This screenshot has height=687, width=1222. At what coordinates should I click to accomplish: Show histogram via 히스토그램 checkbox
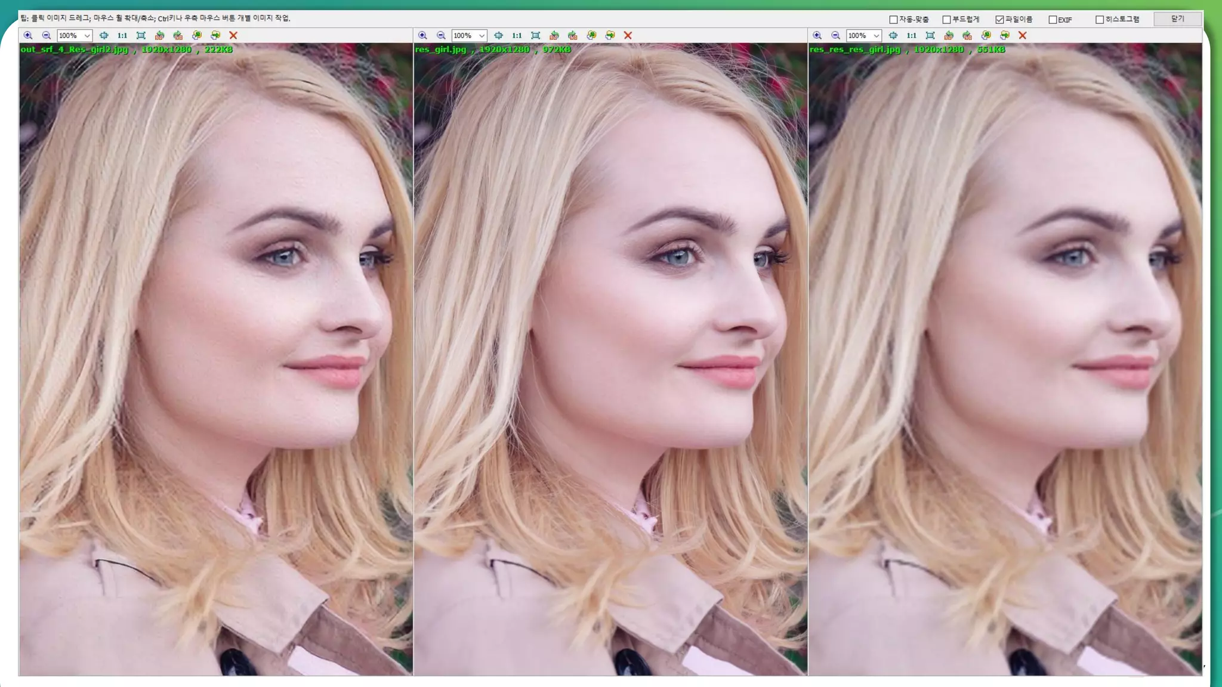[x=1099, y=20]
